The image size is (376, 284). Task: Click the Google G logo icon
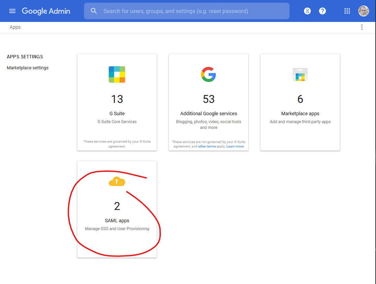click(209, 74)
